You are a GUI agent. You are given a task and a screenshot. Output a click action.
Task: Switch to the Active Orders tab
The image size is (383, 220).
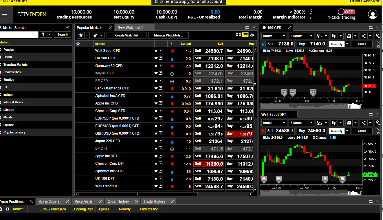pyautogui.click(x=49, y=201)
